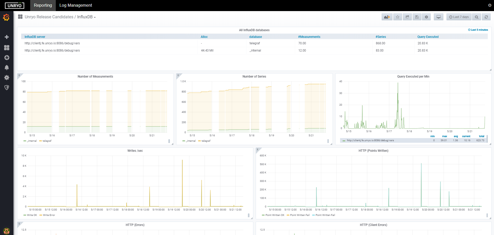This screenshot has height=235, width=494.
Task: Click green color swatch of Write OK
Action: [x=25, y=215]
